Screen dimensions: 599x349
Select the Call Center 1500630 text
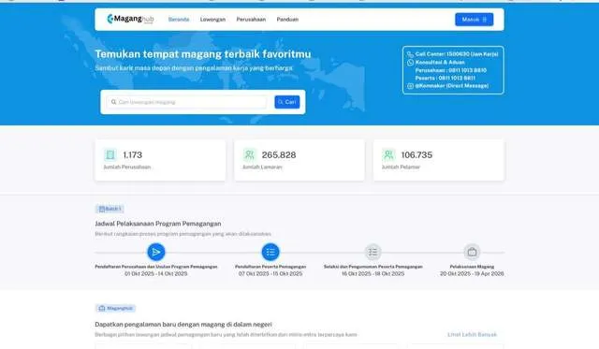457,54
